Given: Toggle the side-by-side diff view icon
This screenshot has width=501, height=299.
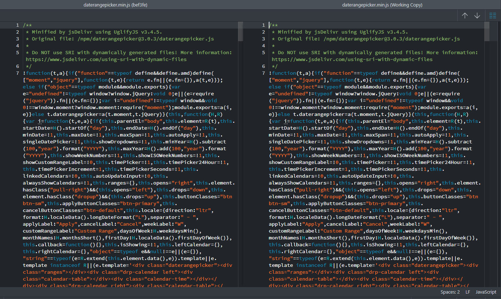Looking at the screenshot, I should (x=492, y=16).
